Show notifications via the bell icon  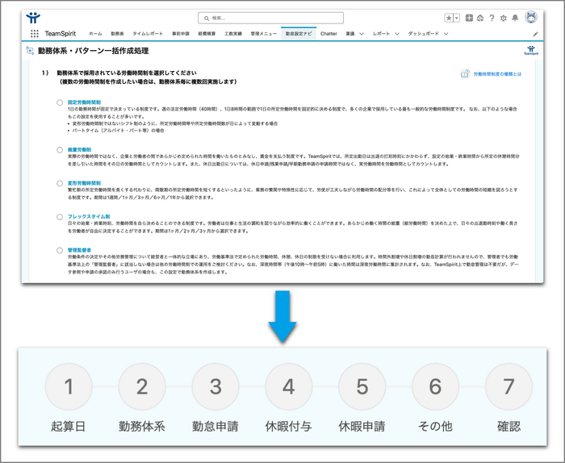point(515,18)
